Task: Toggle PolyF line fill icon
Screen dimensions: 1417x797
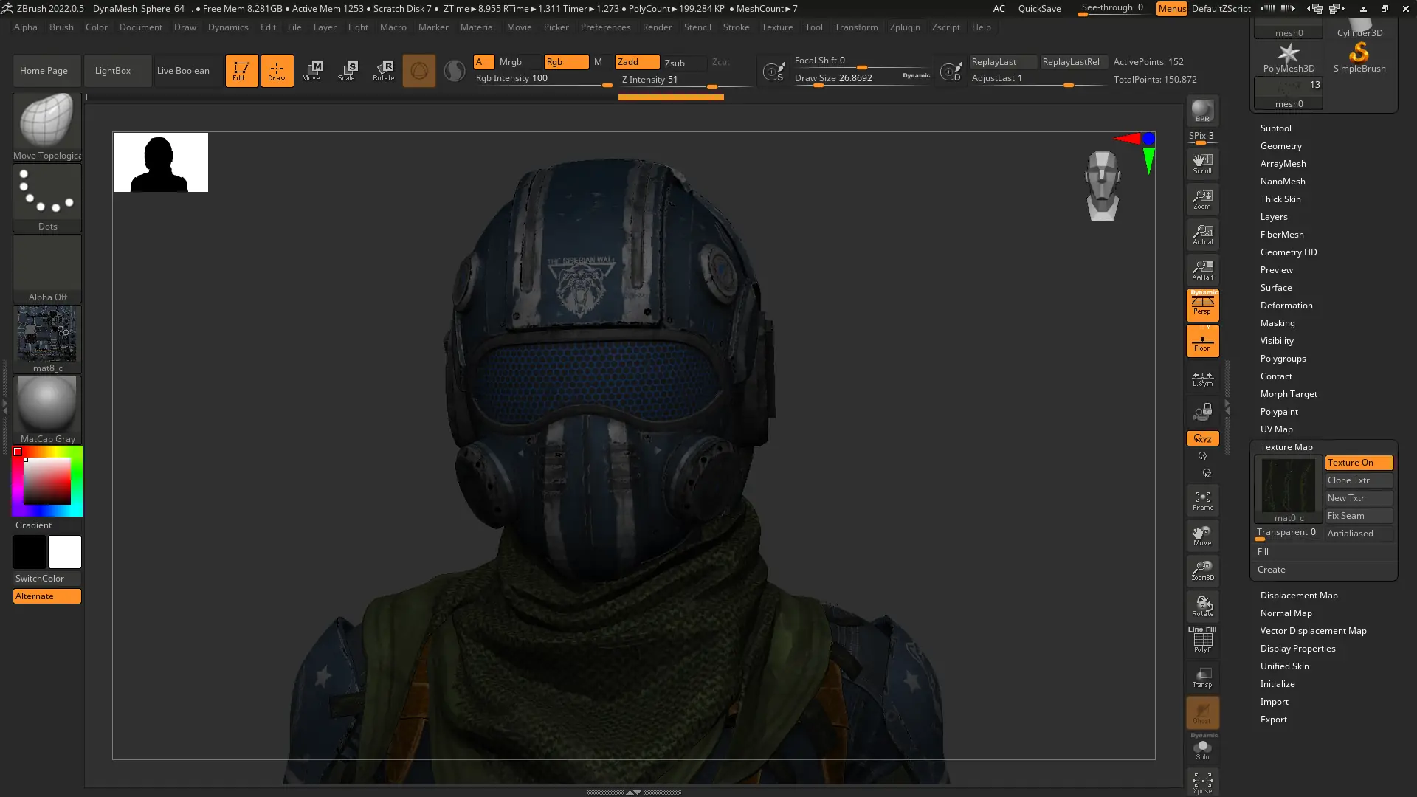Action: [x=1202, y=640]
